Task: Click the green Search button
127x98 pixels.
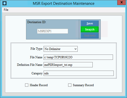Action: click(x=90, y=29)
